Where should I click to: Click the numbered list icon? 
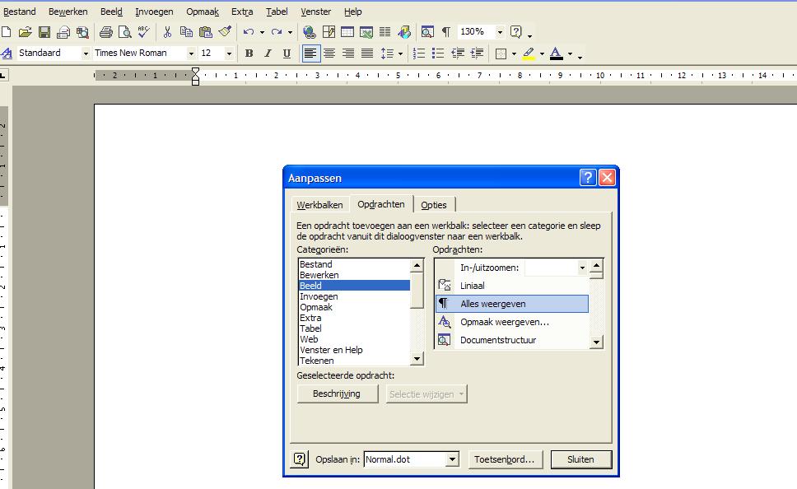pyautogui.click(x=419, y=54)
